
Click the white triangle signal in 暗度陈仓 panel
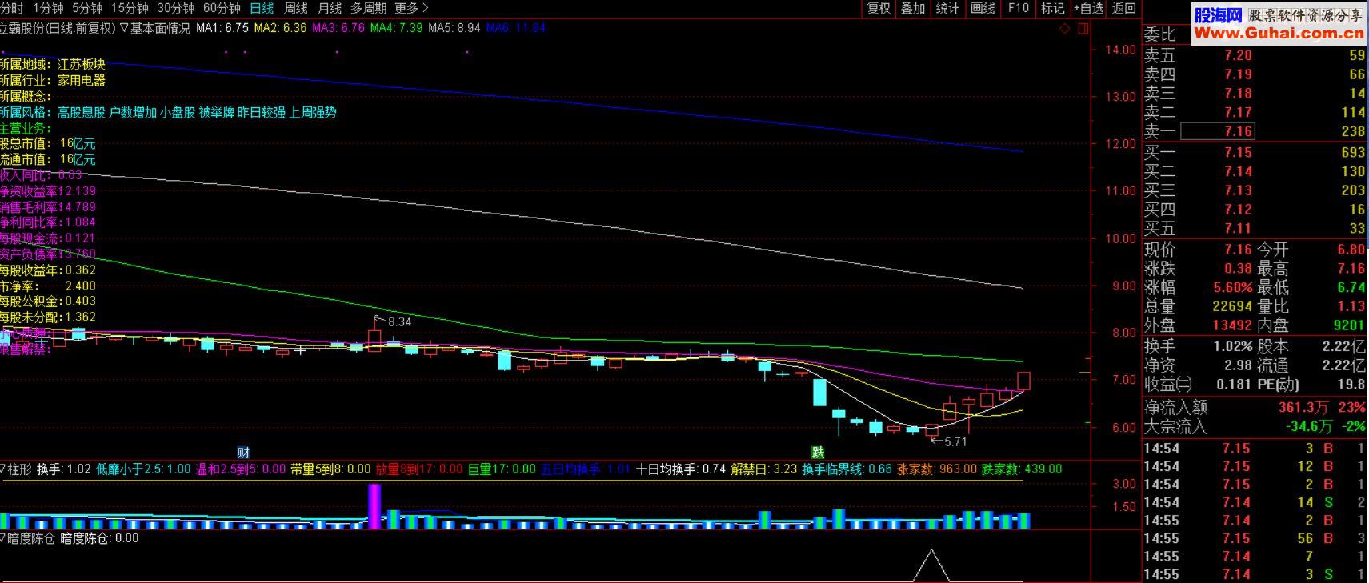coord(931,565)
